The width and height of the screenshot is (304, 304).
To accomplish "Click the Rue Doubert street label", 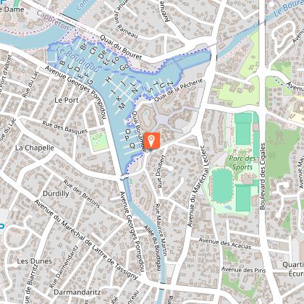I will (x=161, y=172).
